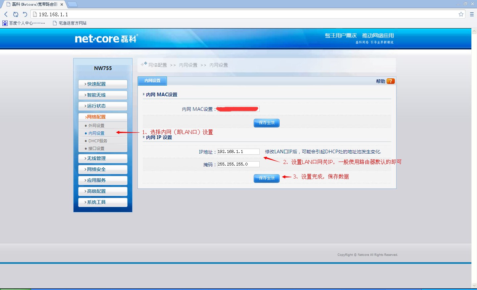477x290 pixels.
Task: Select the 掩码 subnet mask field
Action: [238, 164]
